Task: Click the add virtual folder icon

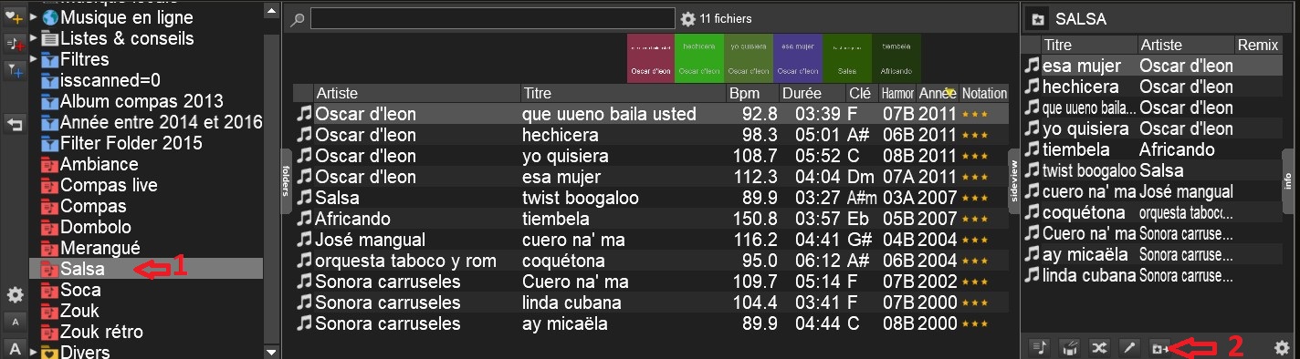Action: [14, 44]
